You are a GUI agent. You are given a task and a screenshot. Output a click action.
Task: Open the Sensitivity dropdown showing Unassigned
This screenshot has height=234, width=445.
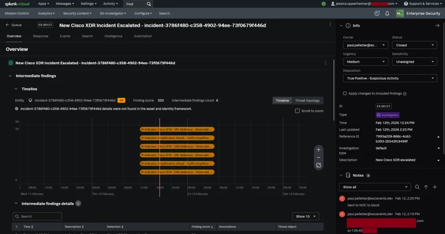pyautogui.click(x=415, y=62)
